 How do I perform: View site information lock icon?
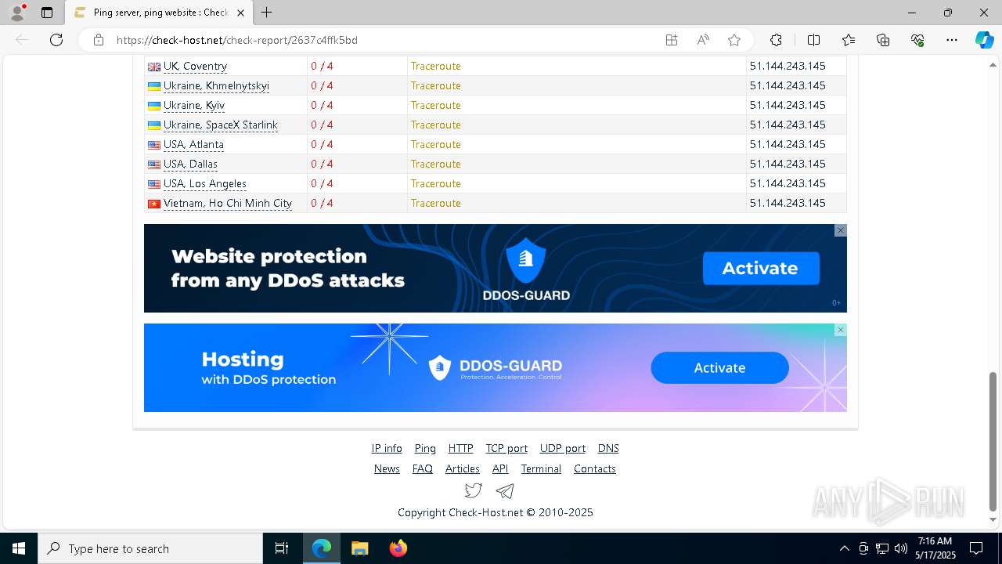click(99, 40)
